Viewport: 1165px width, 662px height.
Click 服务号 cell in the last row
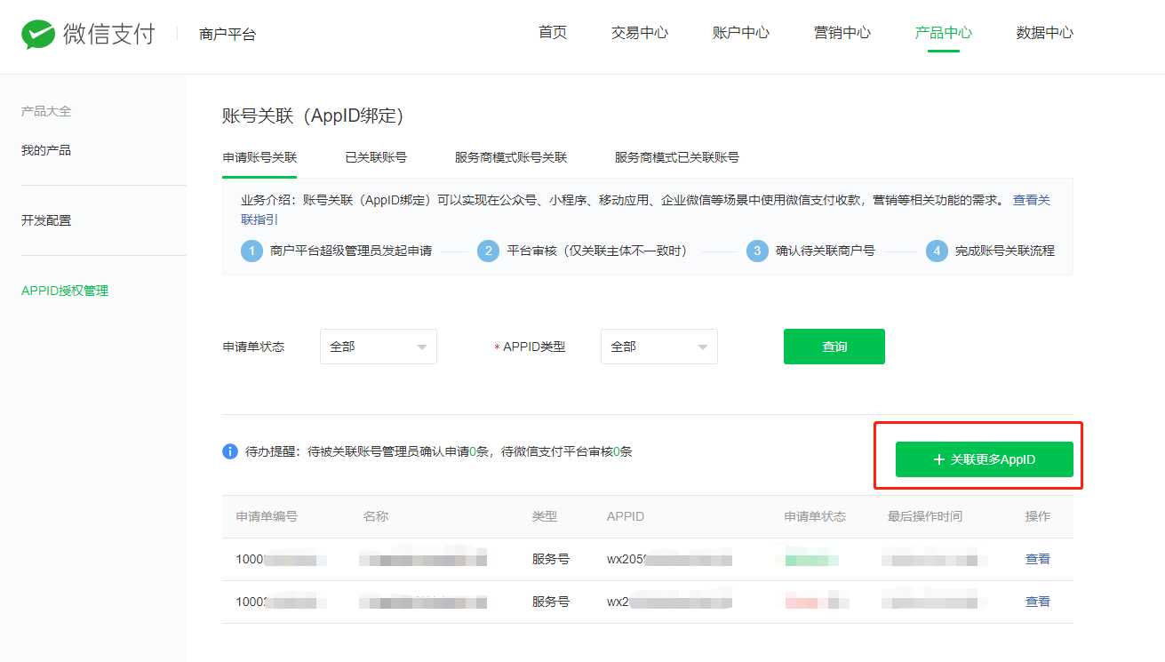[551, 602]
